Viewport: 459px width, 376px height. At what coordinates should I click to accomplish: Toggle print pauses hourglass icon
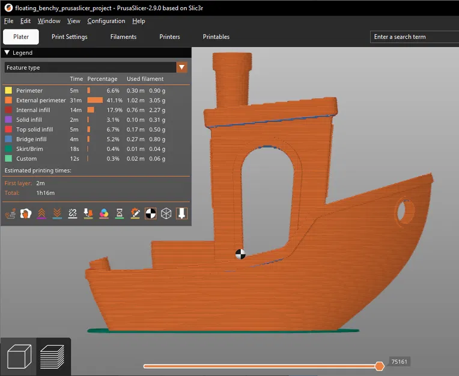(x=120, y=214)
